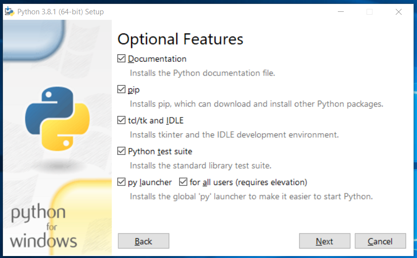The image size is (417, 258).
Task: Click the 'Python test suite' label
Action: [x=160, y=151]
